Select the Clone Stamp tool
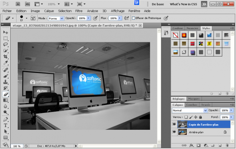This screenshot has height=149, width=236. click(6, 82)
